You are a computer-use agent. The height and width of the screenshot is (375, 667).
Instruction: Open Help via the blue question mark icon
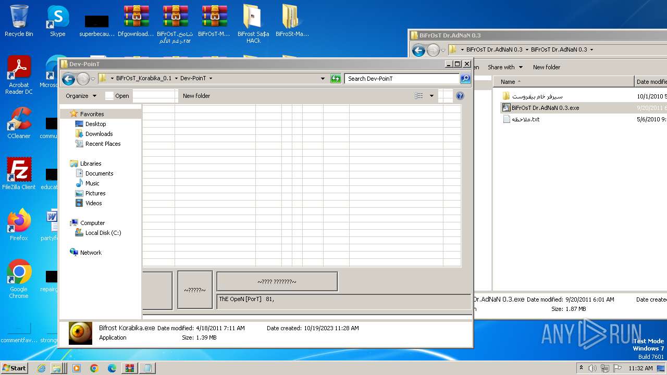coord(460,96)
